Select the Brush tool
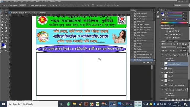The width and height of the screenshot is (190, 107). click(6, 22)
